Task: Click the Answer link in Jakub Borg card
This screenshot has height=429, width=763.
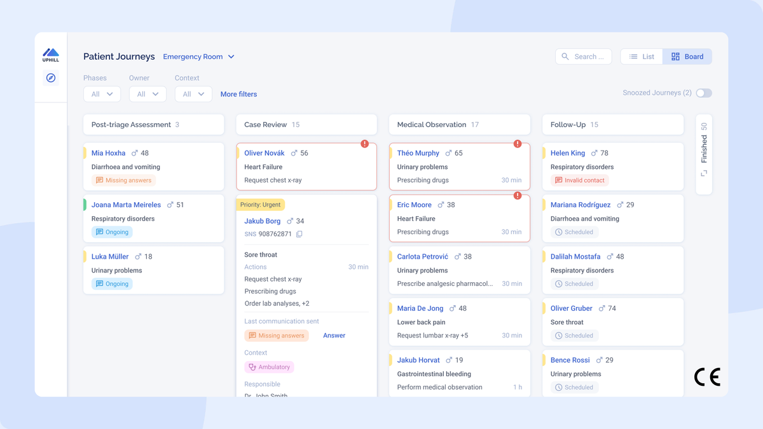Action: click(334, 336)
